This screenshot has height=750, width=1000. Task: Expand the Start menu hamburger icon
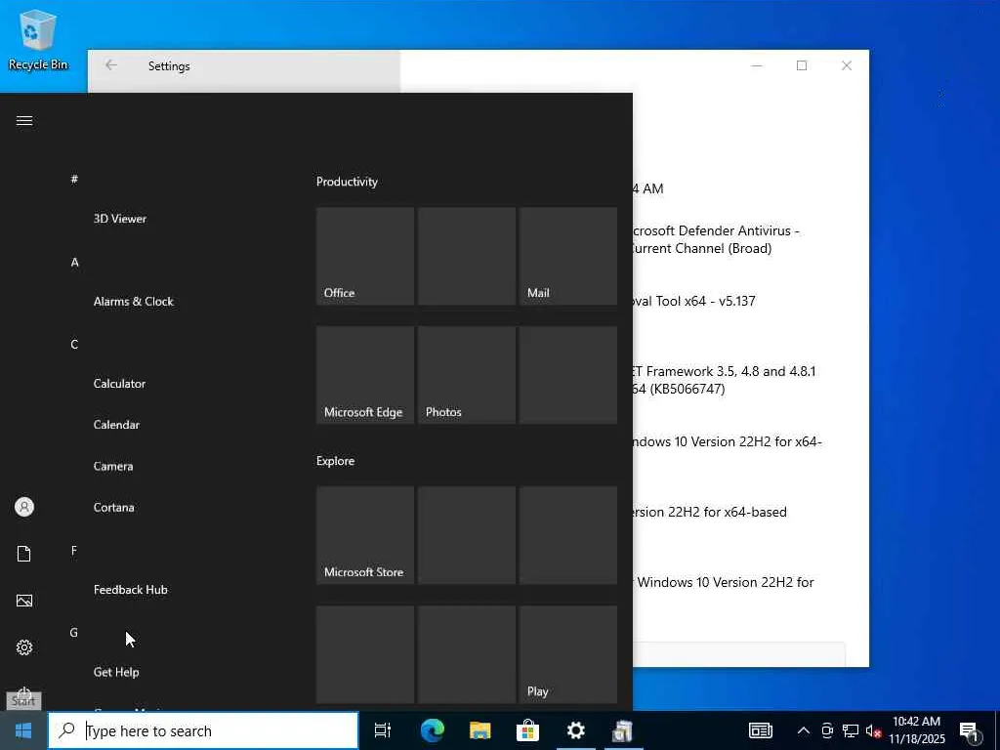24,120
